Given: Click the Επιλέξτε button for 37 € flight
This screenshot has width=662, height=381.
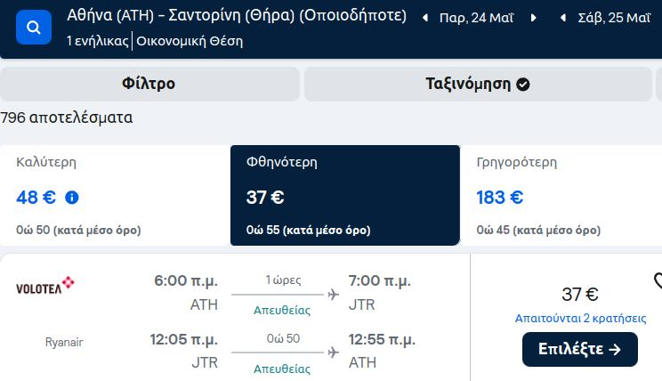Looking at the screenshot, I should [x=579, y=349].
